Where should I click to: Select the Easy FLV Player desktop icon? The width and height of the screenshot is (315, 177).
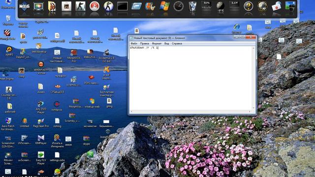[x=41, y=158]
